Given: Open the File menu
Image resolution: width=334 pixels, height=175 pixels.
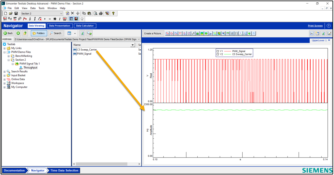Looking at the screenshot, I should point(9,8).
